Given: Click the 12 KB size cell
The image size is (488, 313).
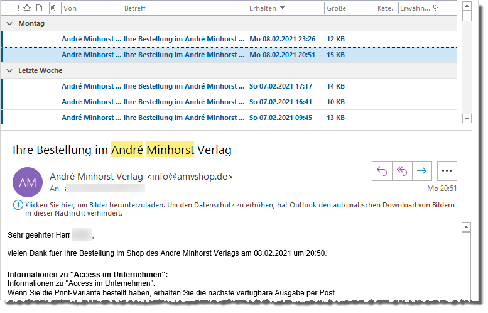Looking at the screenshot, I should click(335, 39).
